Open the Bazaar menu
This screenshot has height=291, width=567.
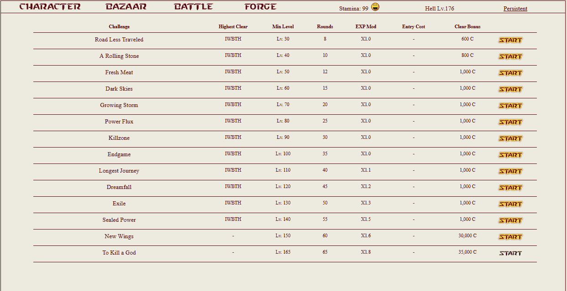(x=126, y=7)
